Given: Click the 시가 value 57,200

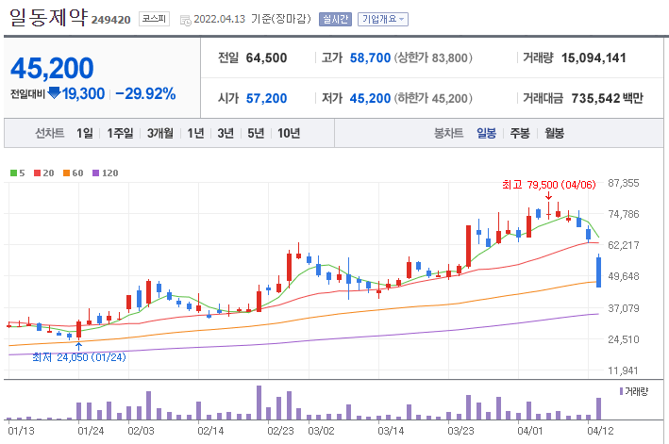Looking at the screenshot, I should [x=266, y=98].
